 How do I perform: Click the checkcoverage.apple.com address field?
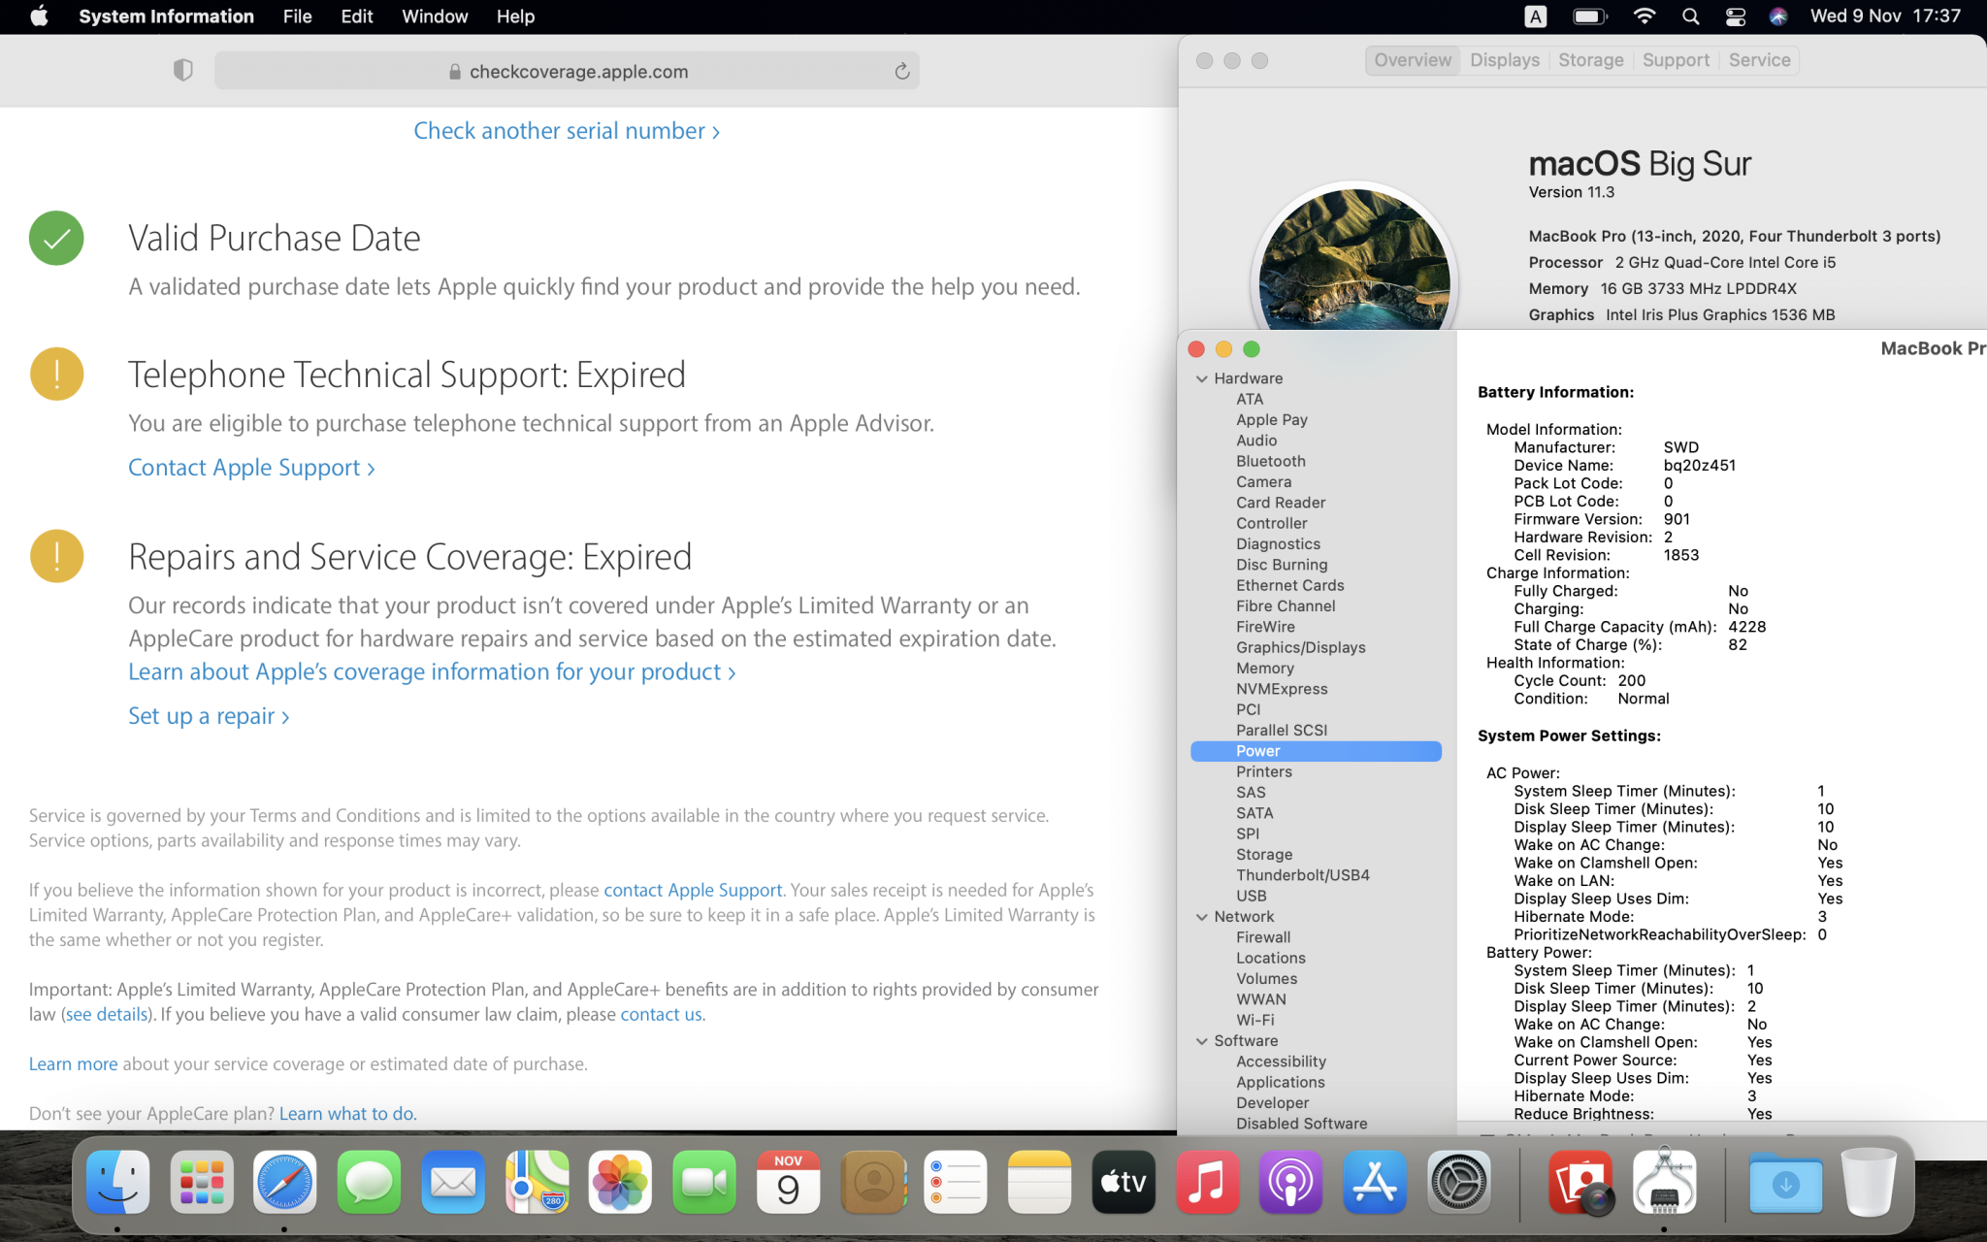(x=578, y=71)
